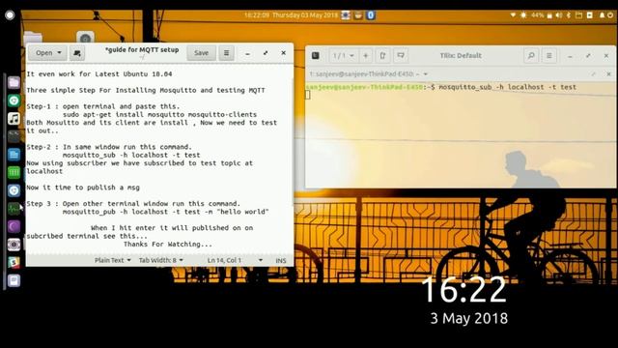Click the INS mode indicator in the status bar
The width and height of the screenshot is (618, 348).
[281, 260]
